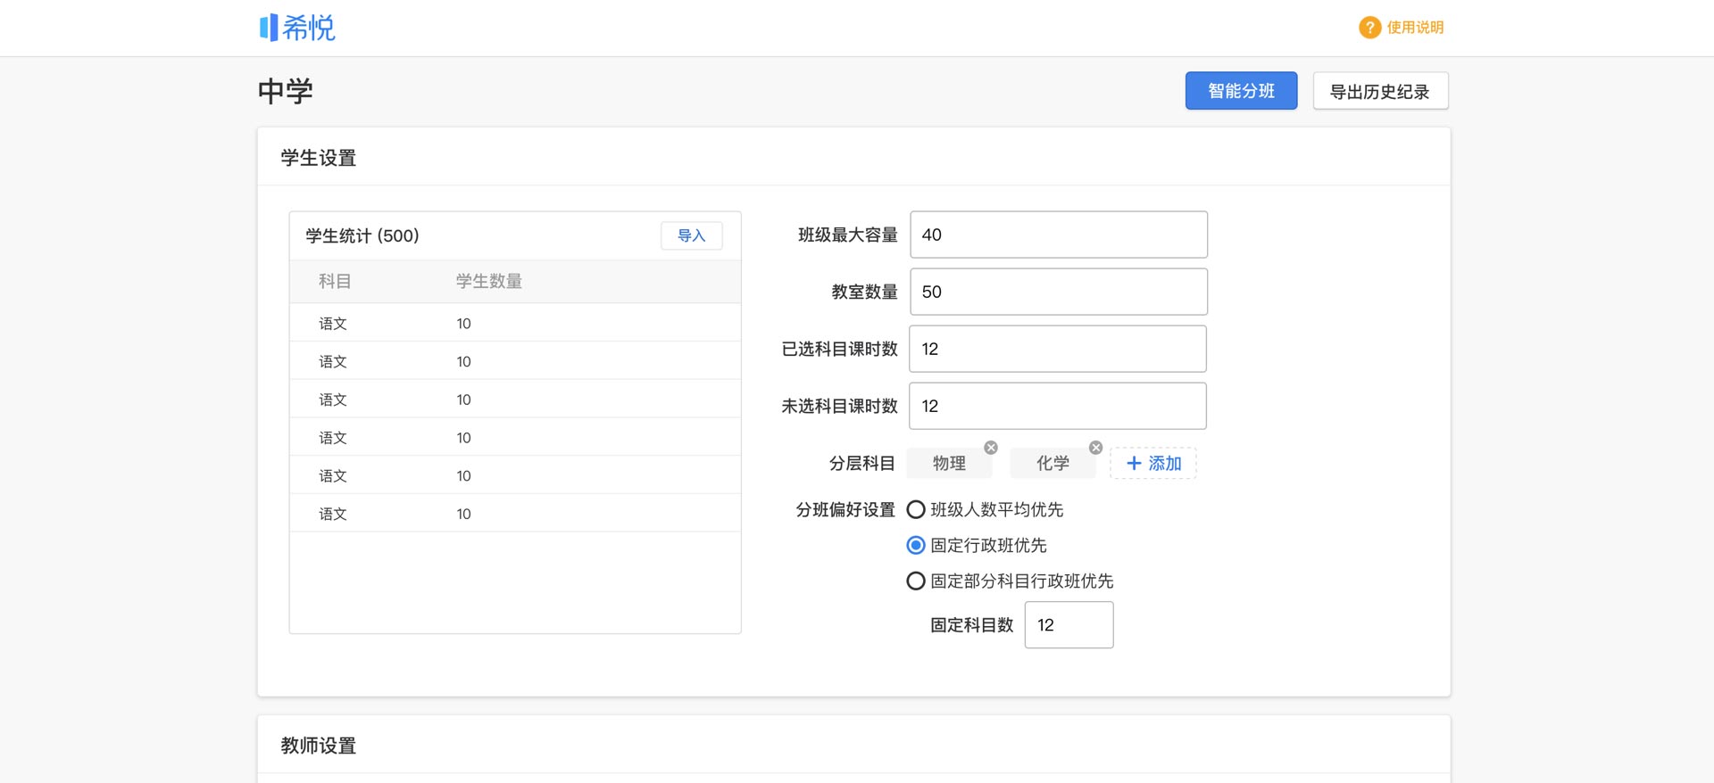Click the 导出历史纪录 button
The image size is (1714, 783).
pyautogui.click(x=1380, y=91)
